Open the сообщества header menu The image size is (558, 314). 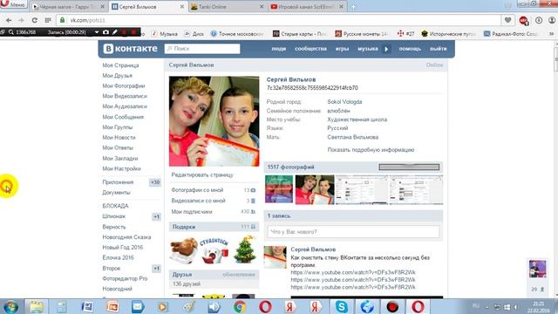click(310, 49)
